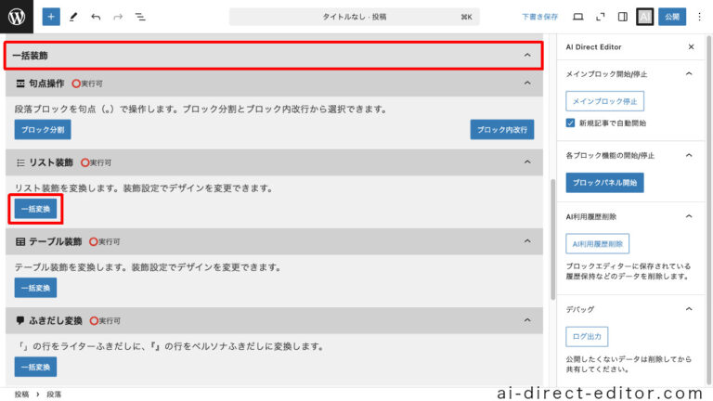
Task: Click the ブロックパネル開始 button
Action: 604,182
